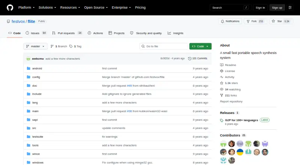Click the GitHub Octocat logo

point(10,7)
